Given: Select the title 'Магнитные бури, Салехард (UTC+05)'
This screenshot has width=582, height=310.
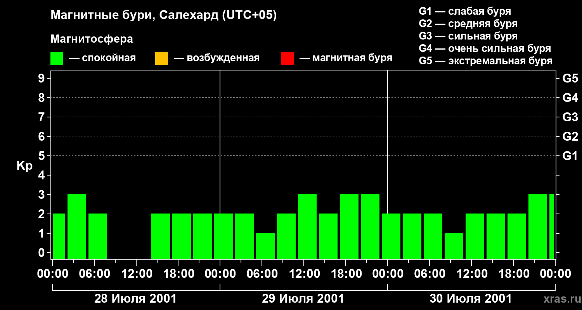Looking at the screenshot, I should click(x=164, y=15).
